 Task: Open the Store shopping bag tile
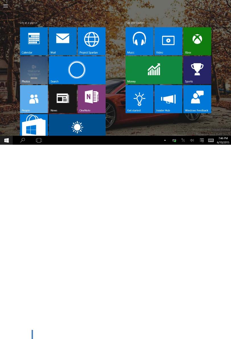pos(34,125)
